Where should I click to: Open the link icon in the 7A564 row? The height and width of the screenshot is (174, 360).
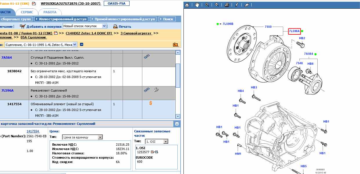(147, 57)
